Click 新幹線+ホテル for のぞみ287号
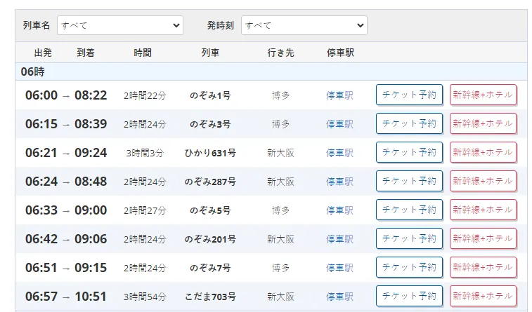This screenshot has height=312, width=532. 483,181
